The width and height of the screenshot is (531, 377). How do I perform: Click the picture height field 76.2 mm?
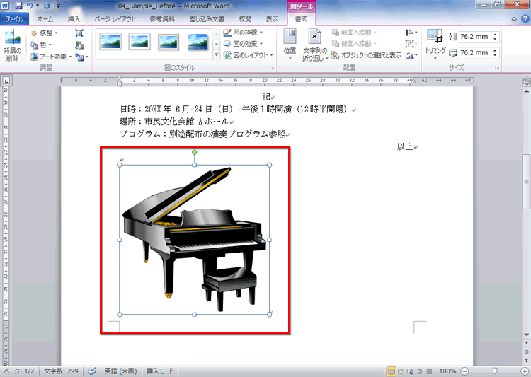pyautogui.click(x=479, y=36)
